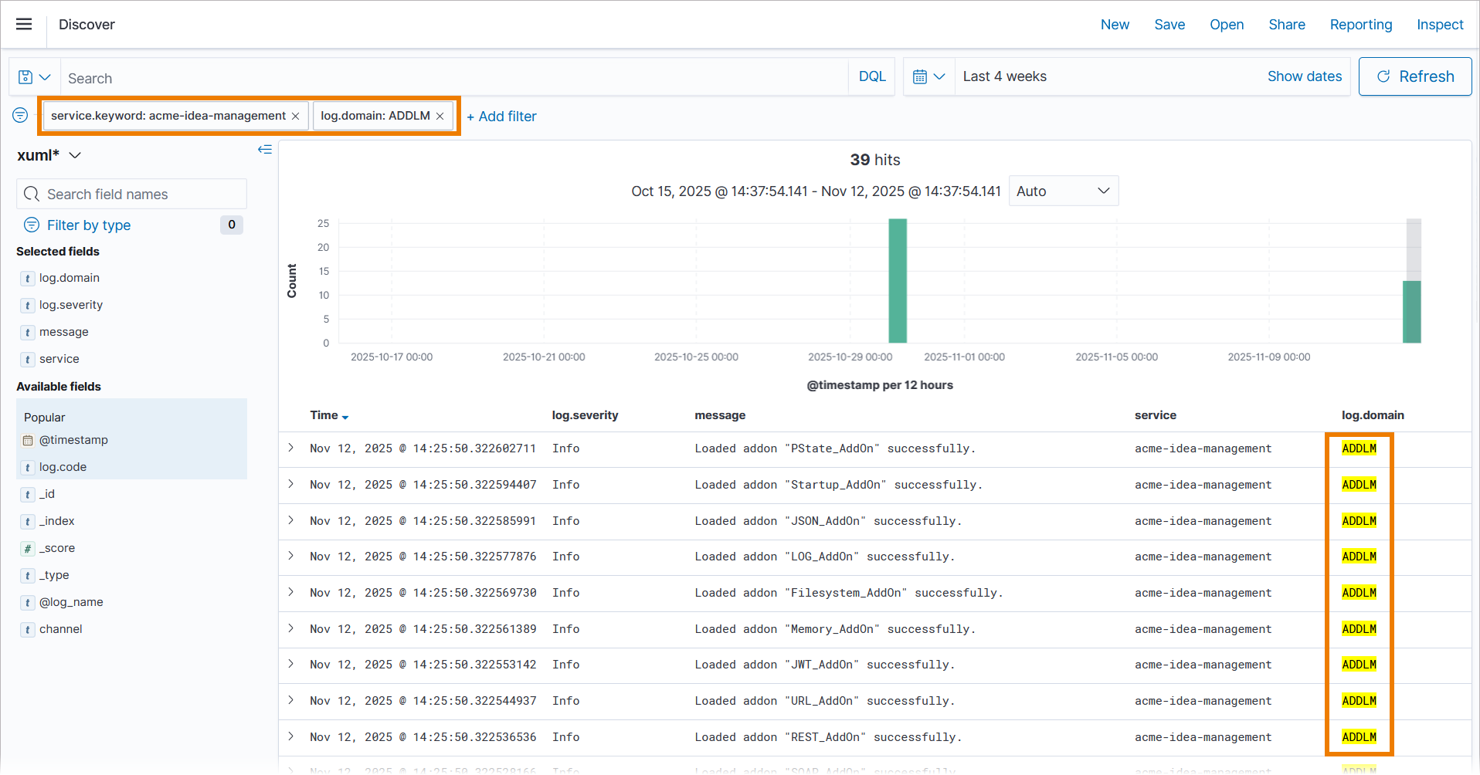Screen dimensions: 1480x775
Task: Toggle the DQL query language switch
Action: (872, 77)
